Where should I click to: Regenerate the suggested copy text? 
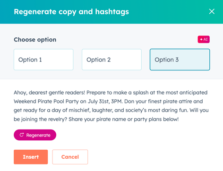[35, 135]
